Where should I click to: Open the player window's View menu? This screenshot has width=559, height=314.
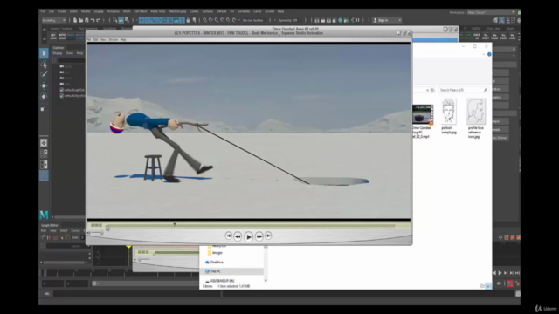pyautogui.click(x=103, y=40)
